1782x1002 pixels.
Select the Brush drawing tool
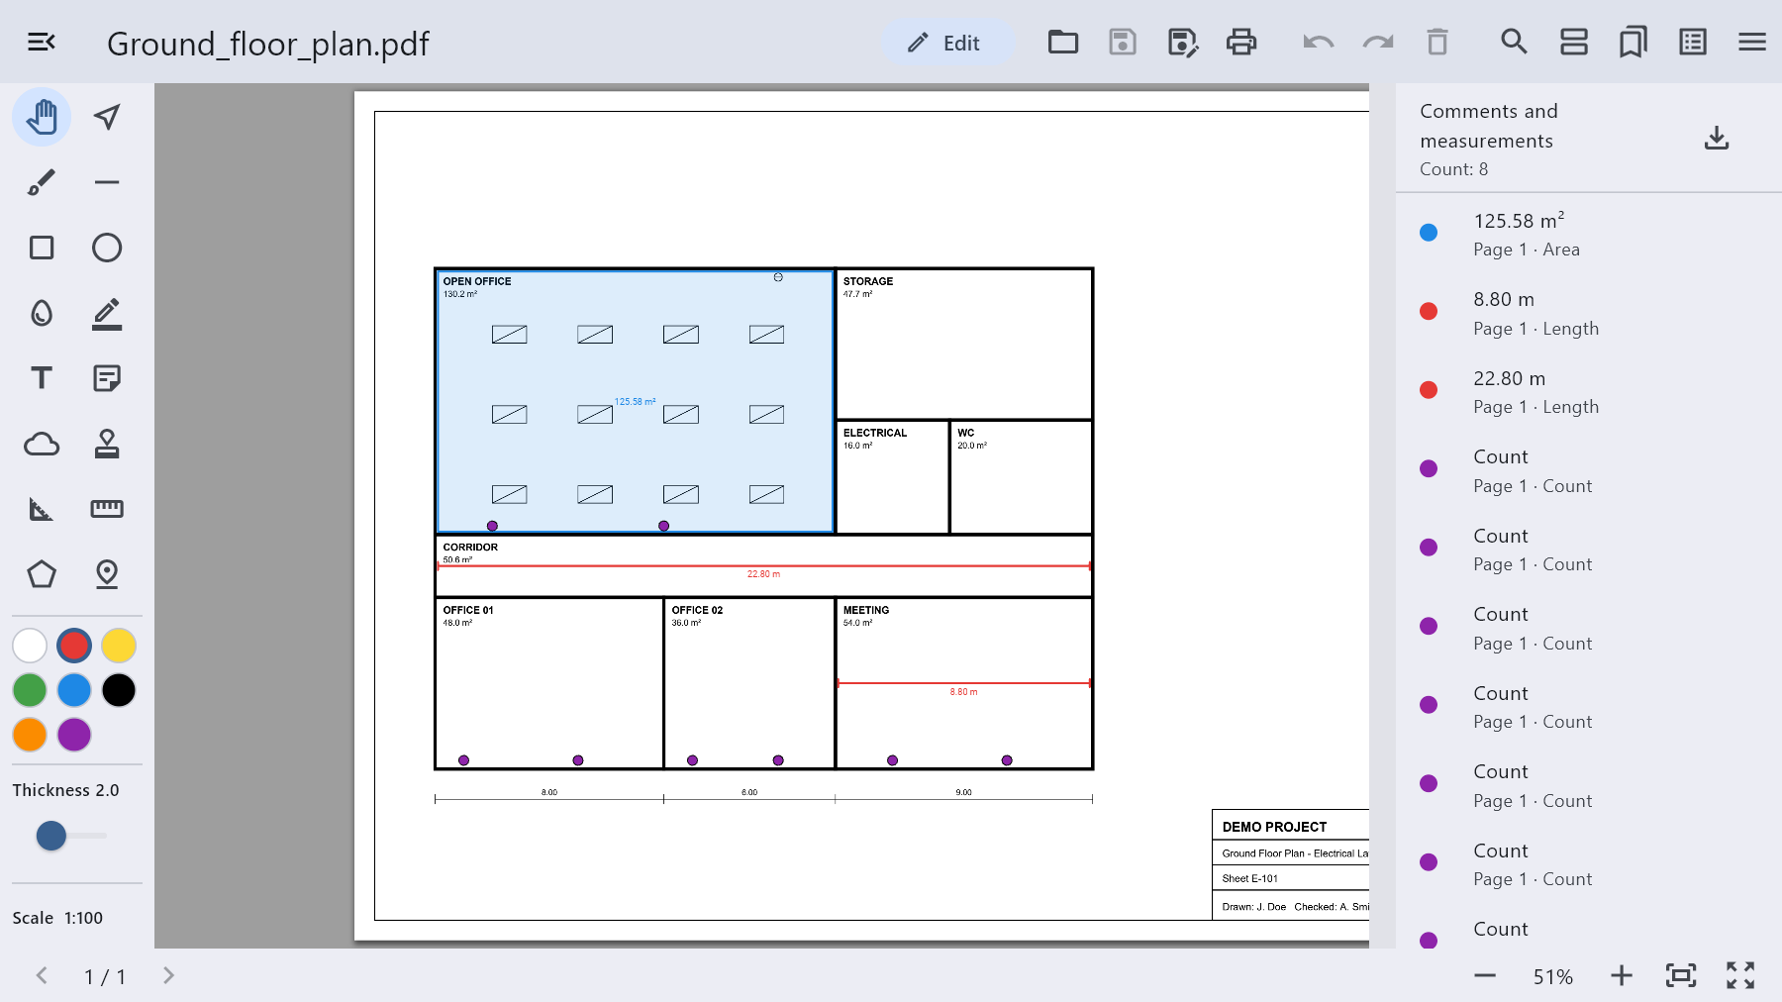[x=42, y=182]
